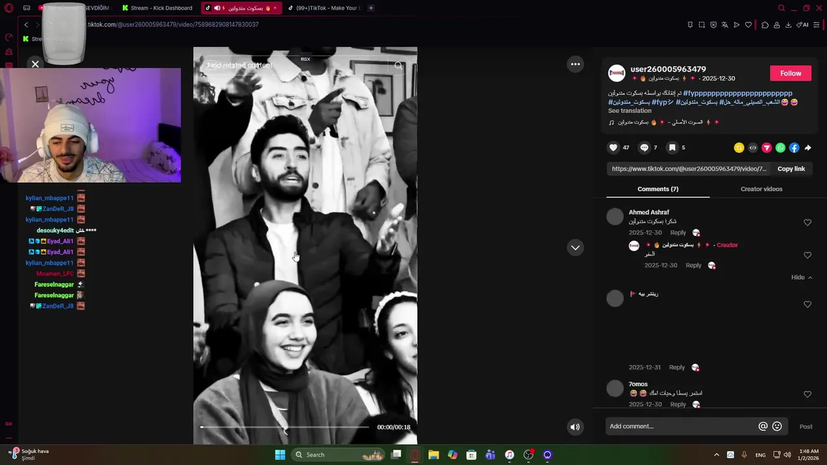
Task: Open more share options arrow
Action: tap(808, 148)
